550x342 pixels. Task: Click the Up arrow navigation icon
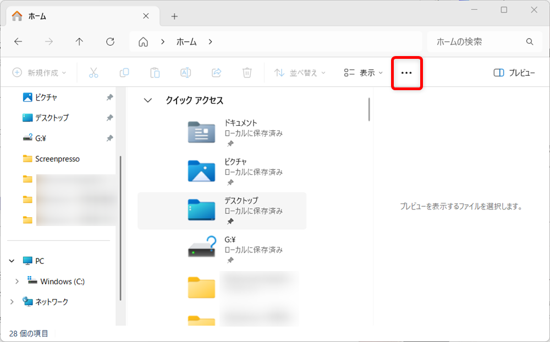[79, 41]
